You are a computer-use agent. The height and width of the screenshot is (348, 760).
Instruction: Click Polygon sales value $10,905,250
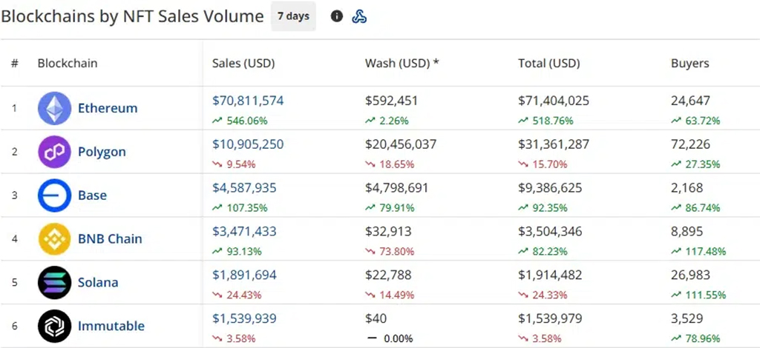(248, 144)
